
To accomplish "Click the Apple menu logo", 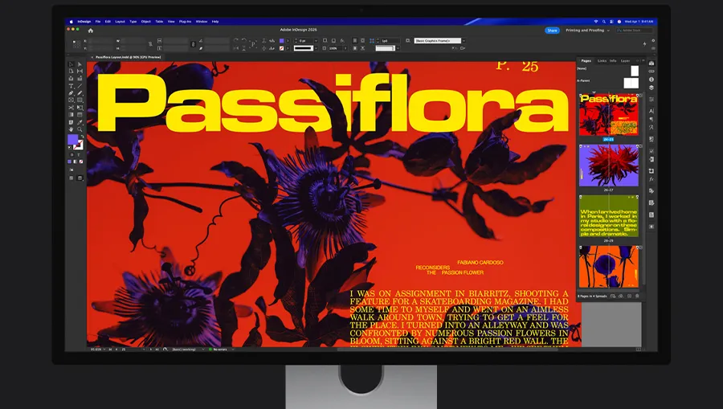I will click(71, 21).
